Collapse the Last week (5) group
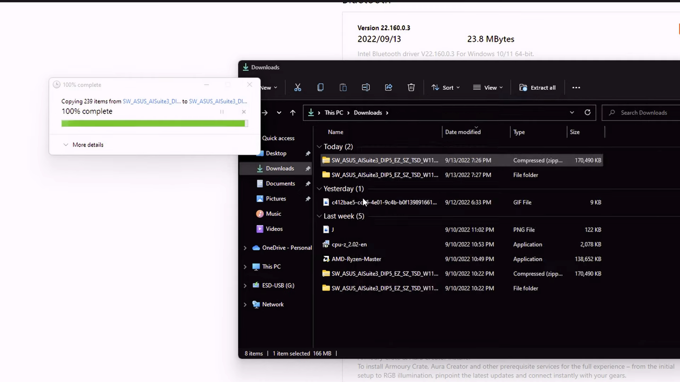 (319, 216)
